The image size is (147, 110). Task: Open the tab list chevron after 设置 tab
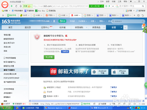tap(125, 28)
